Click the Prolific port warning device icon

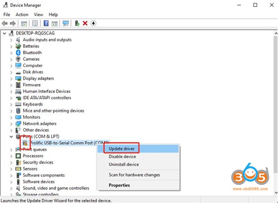point(25,143)
